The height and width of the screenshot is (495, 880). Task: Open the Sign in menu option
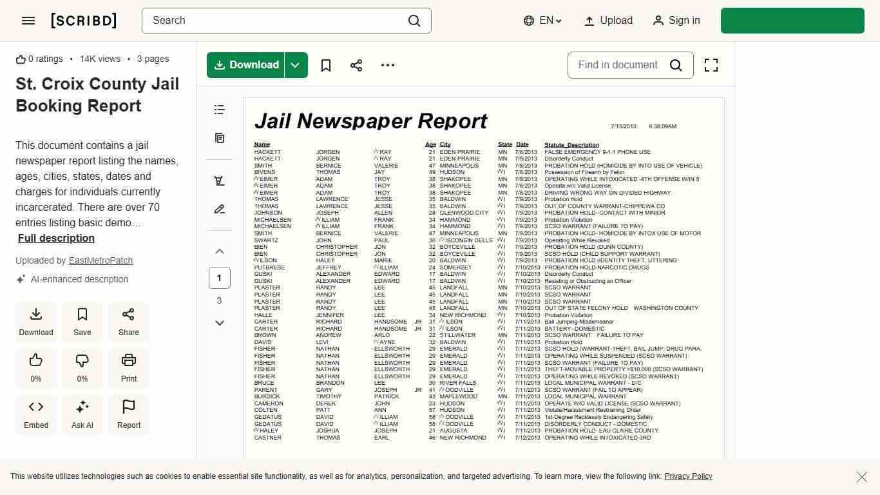tap(676, 20)
